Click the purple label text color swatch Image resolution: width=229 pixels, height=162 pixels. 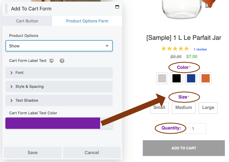[x=53, y=123]
